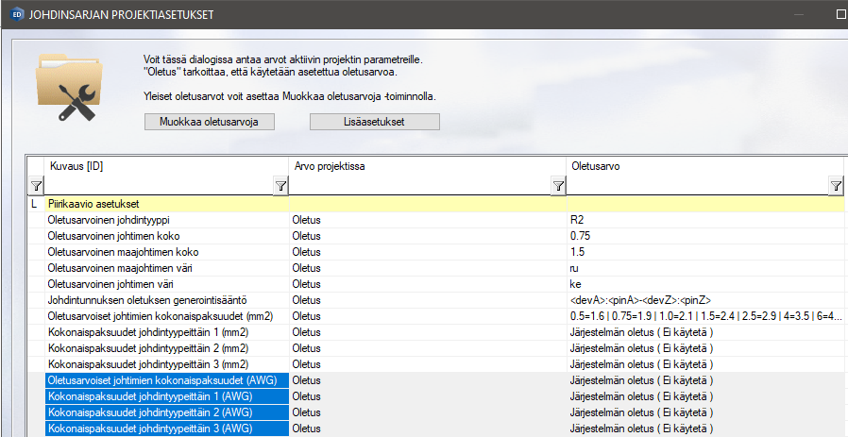This screenshot has width=848, height=437.
Task: Select the Oletusarvoinen johdintyyppi row
Action: click(161, 220)
